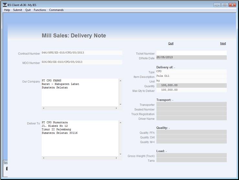The image size is (239, 180).
Task: Open the Quit menu in menu bar
Action: [x=28, y=10]
